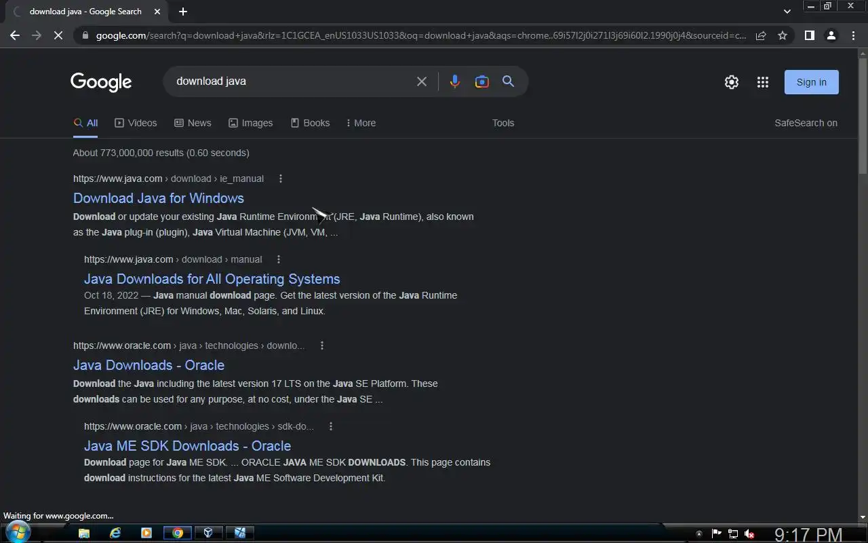868x543 pixels.
Task: Select the All results tab
Action: click(85, 123)
